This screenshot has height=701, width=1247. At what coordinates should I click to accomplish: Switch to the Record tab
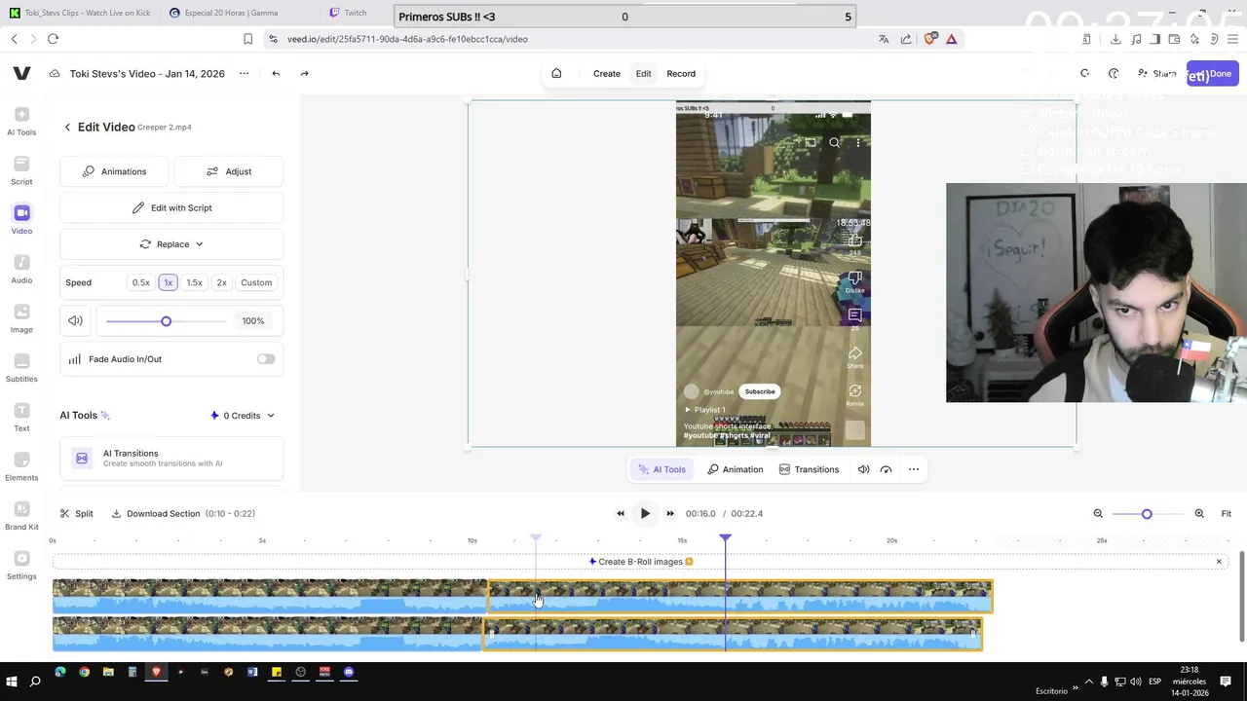[681, 74]
